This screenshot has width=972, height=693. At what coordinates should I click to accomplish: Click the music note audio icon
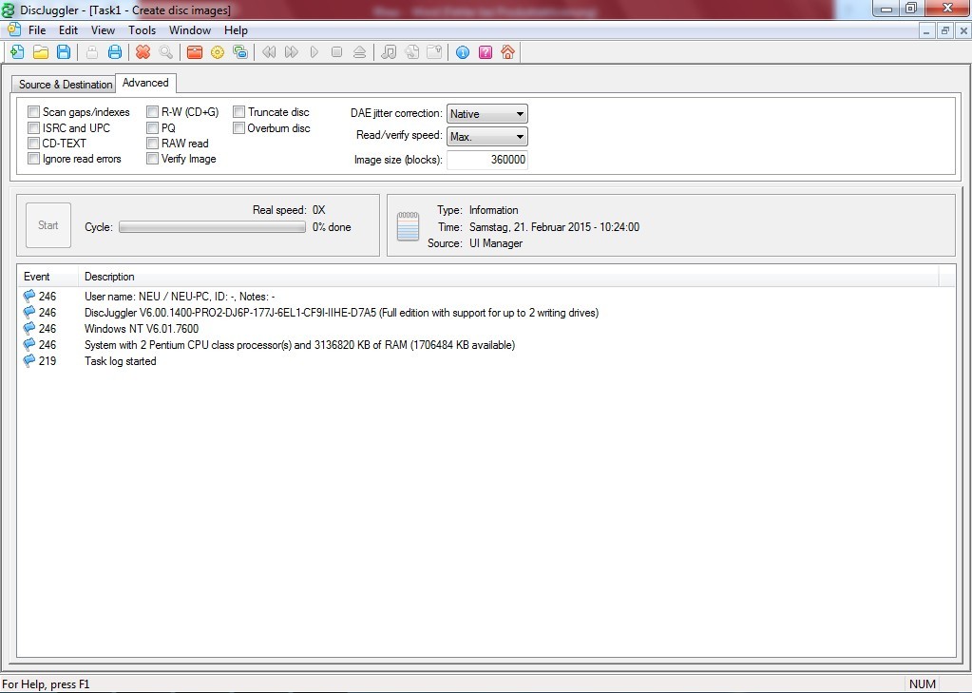[389, 52]
